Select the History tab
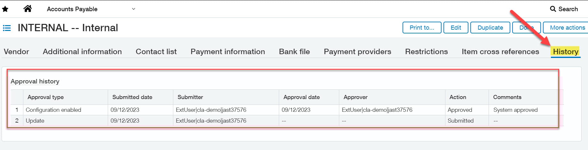588x150 pixels. (566, 52)
